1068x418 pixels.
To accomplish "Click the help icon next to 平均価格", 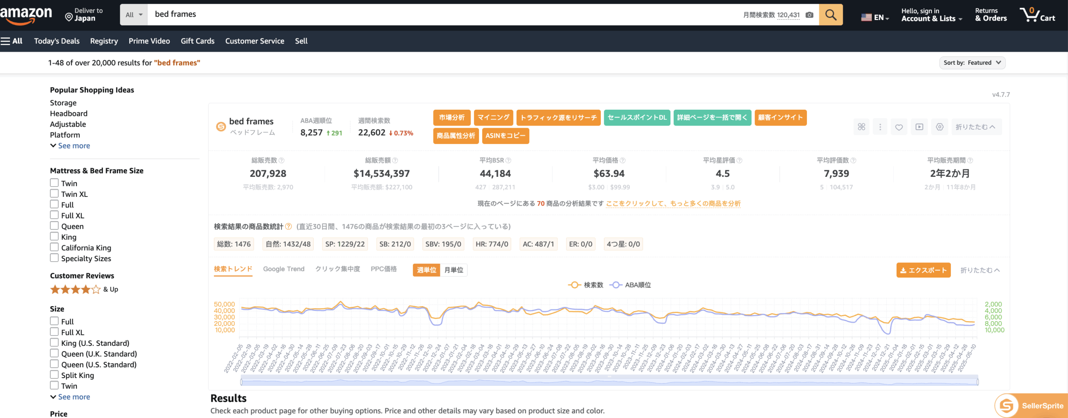I will pyautogui.click(x=622, y=161).
